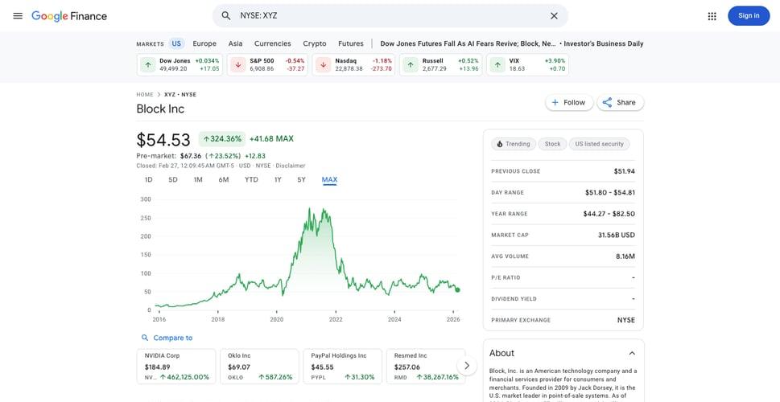Screen dimensions: 780x402
Task: Click the Russell up-arrow icon
Action: [411, 64]
